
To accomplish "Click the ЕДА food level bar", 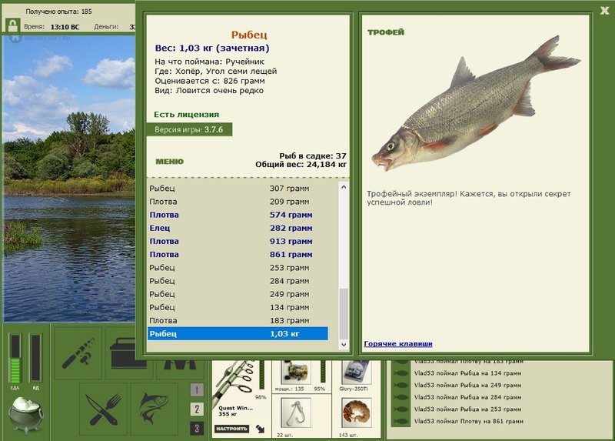I will pos(15,358).
